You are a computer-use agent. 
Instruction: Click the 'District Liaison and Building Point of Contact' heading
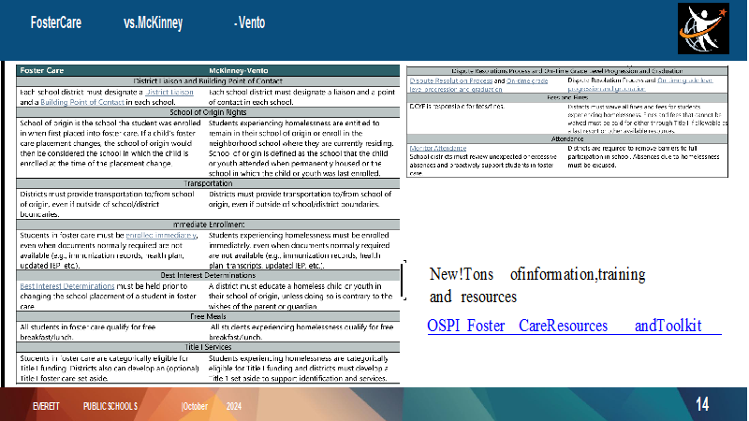pos(208,81)
